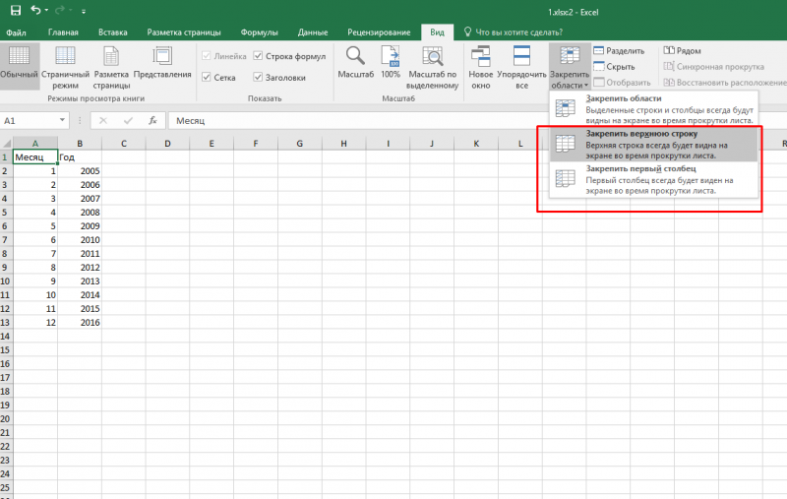The image size is (787, 499).
Task: Select the cell with 2013
Action: click(80, 281)
